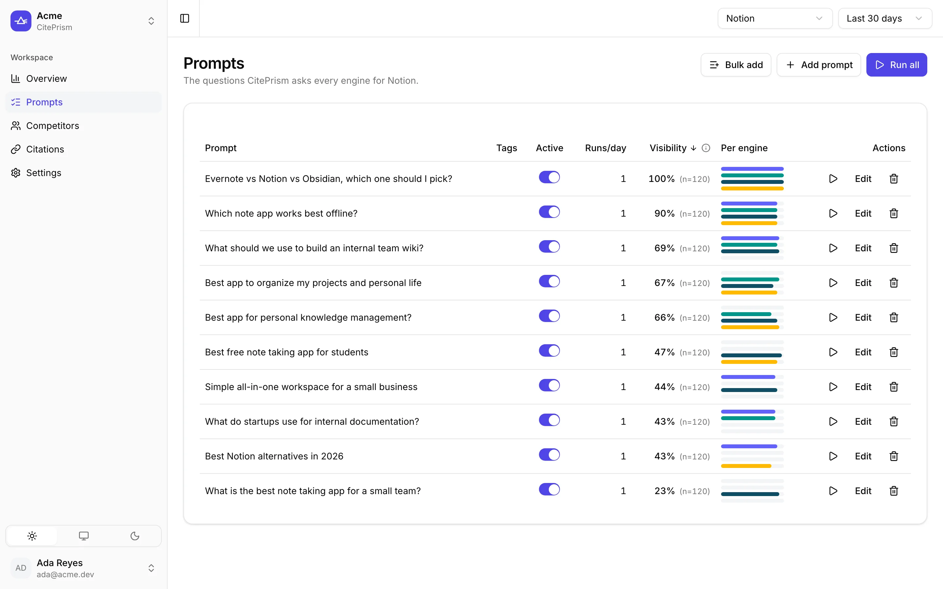Viewport: 943px width, 589px height.
Task: Click the Runs/day column header
Action: point(605,148)
